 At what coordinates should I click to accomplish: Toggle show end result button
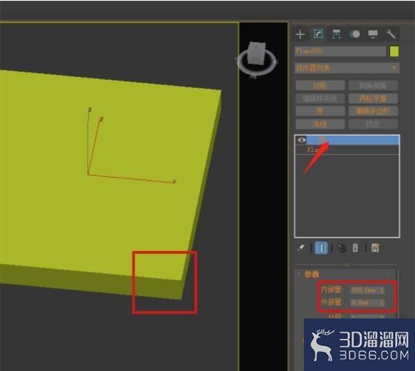point(321,248)
